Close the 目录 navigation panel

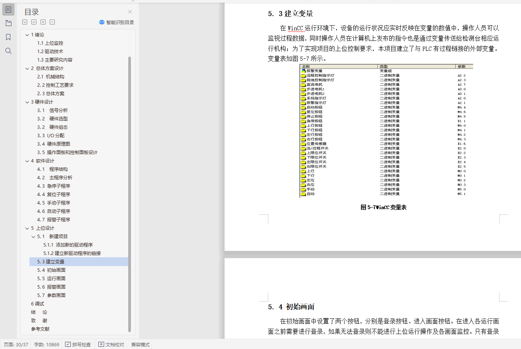[x=130, y=11]
